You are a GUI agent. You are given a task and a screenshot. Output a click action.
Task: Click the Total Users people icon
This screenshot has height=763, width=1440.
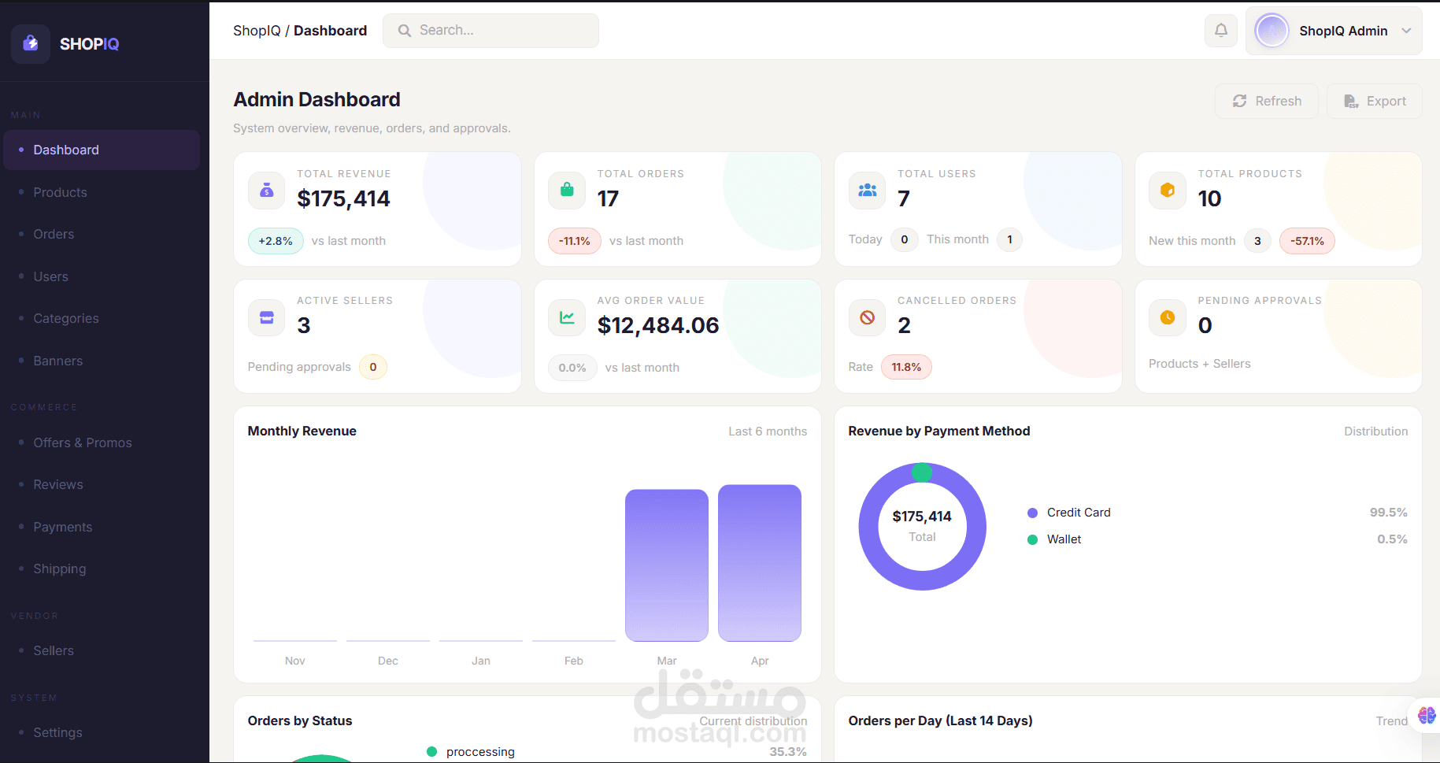(868, 191)
